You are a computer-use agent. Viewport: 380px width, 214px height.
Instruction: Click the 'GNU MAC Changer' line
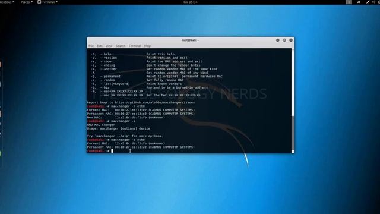(x=101, y=125)
